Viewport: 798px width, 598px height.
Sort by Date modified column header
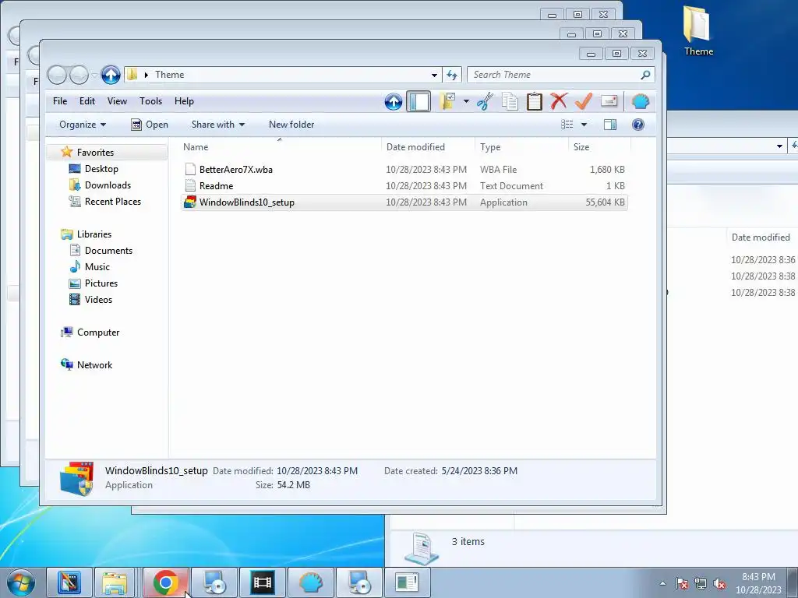[428, 147]
